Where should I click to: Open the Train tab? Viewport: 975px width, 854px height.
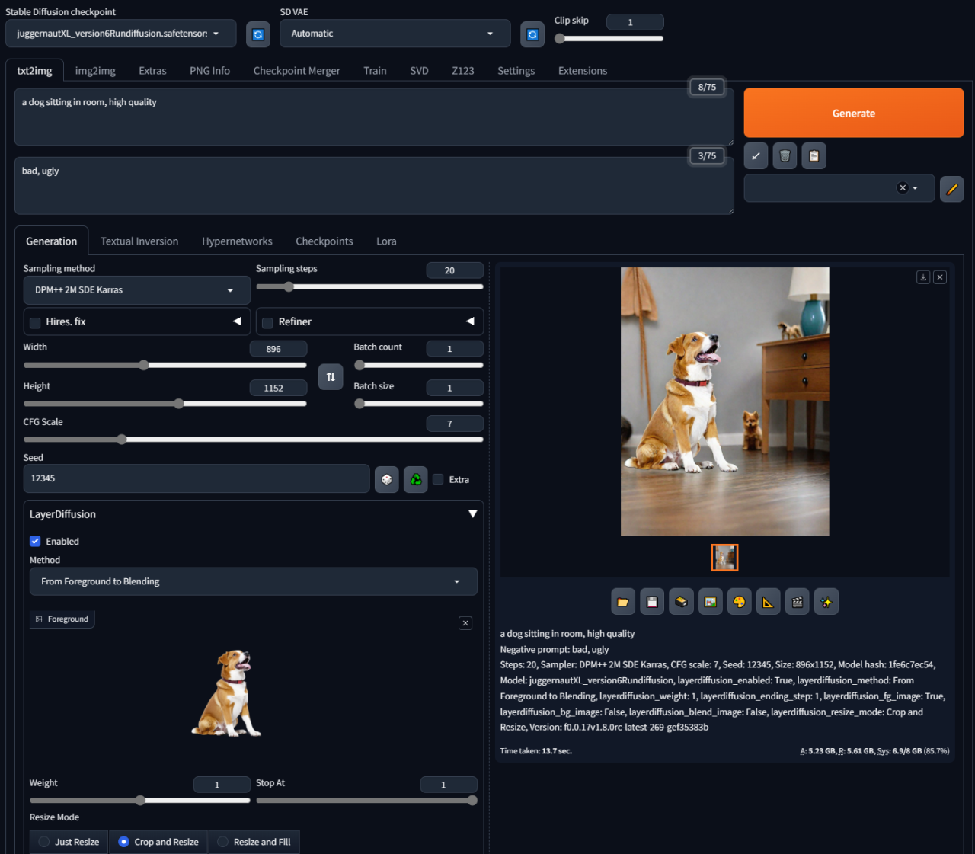pos(375,71)
